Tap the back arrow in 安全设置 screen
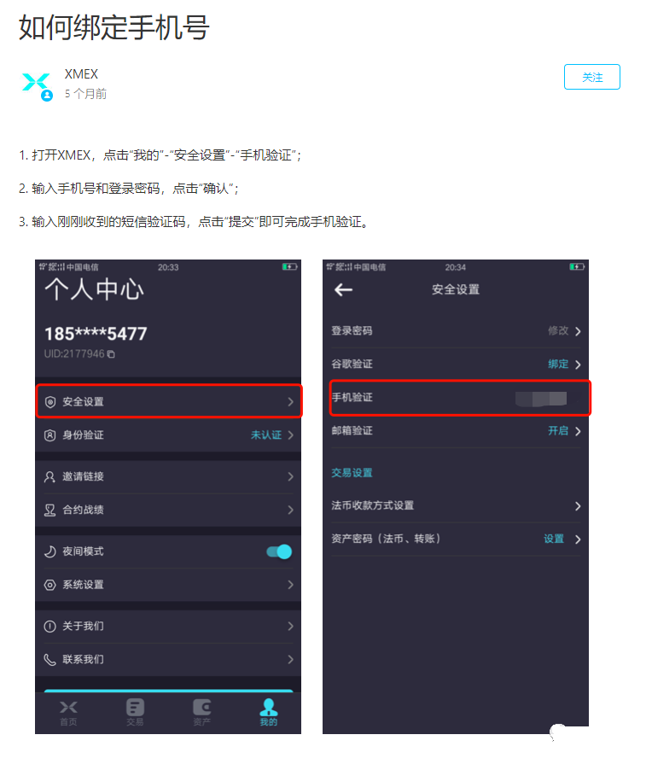Image resolution: width=652 pixels, height=764 pixels. [x=344, y=290]
